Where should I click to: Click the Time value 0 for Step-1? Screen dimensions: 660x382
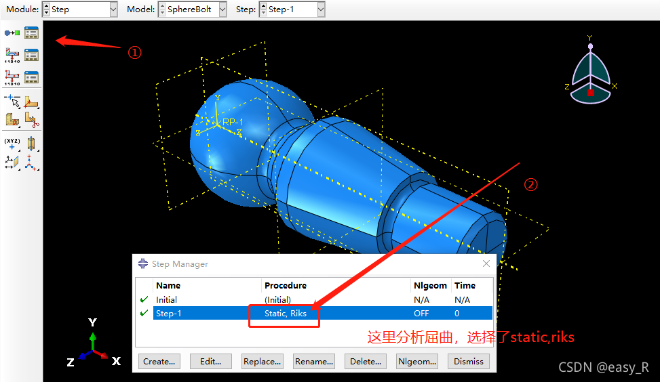457,313
